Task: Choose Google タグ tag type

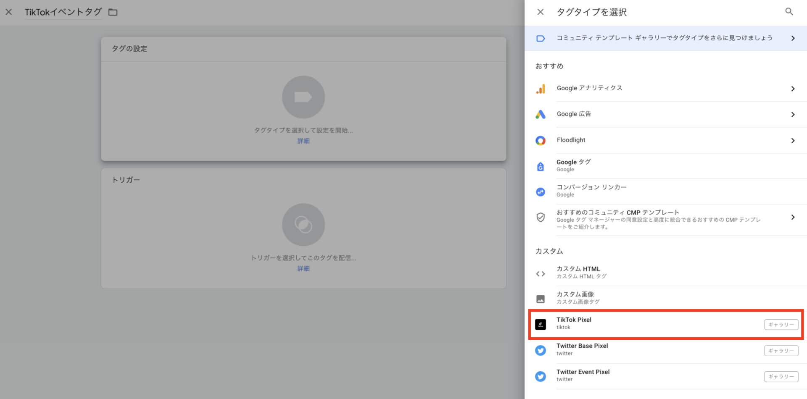Action: 666,166
